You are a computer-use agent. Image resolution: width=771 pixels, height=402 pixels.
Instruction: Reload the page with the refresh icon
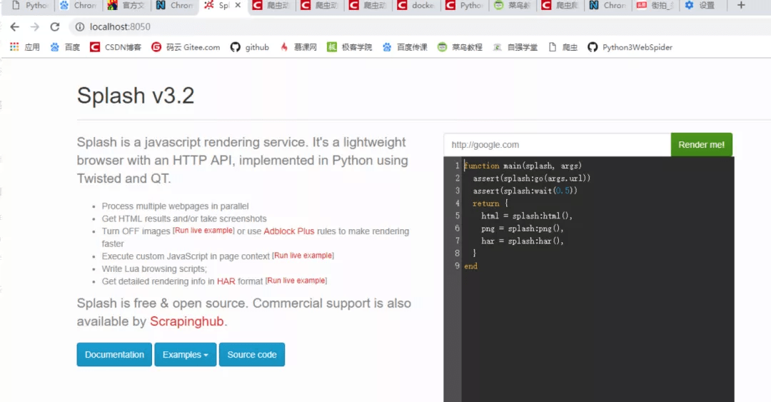click(54, 26)
